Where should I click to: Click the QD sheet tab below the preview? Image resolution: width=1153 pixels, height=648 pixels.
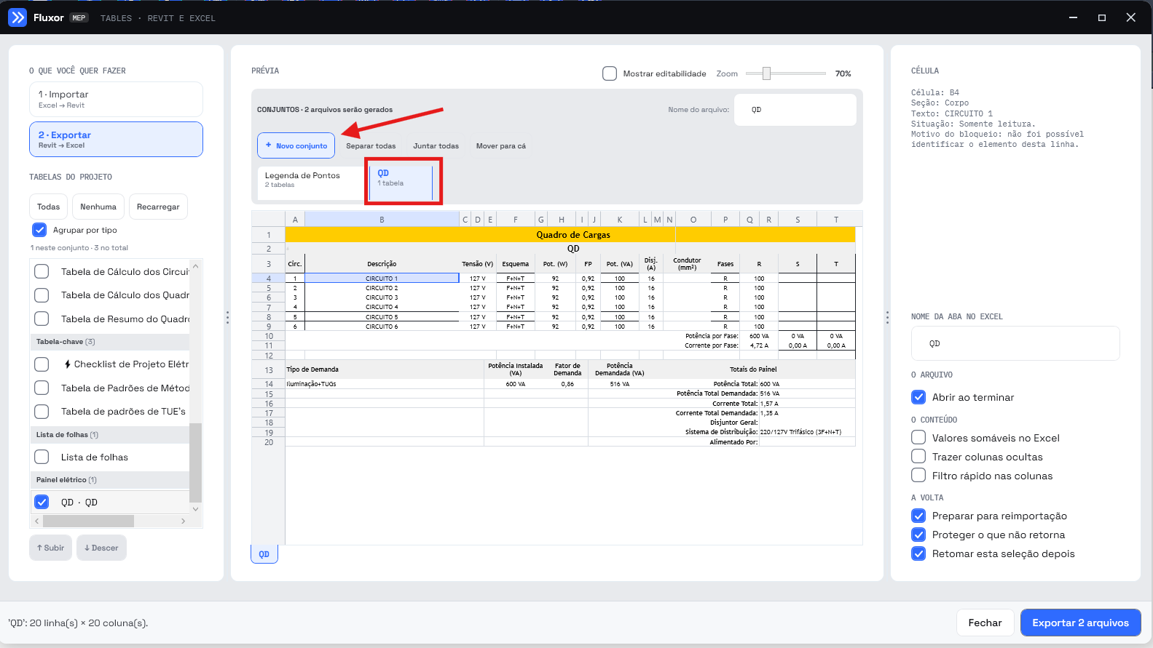point(264,554)
